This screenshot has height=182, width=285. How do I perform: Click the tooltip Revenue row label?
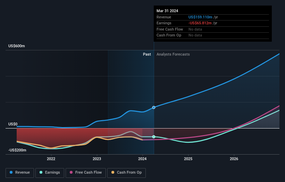pos(164,17)
